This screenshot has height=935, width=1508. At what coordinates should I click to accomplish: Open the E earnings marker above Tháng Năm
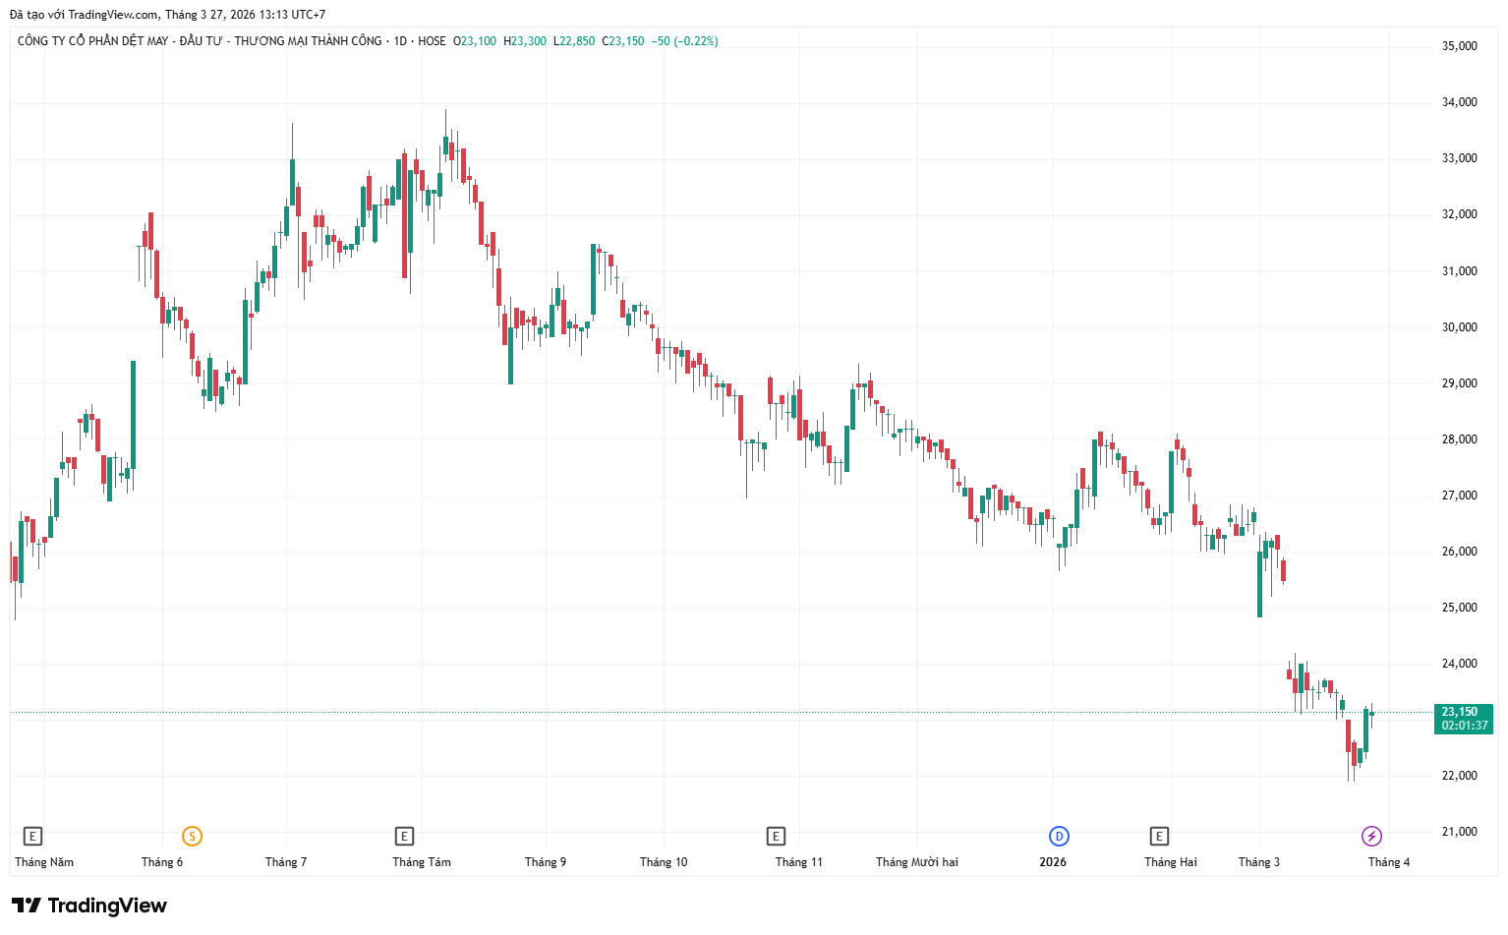pos(32,836)
